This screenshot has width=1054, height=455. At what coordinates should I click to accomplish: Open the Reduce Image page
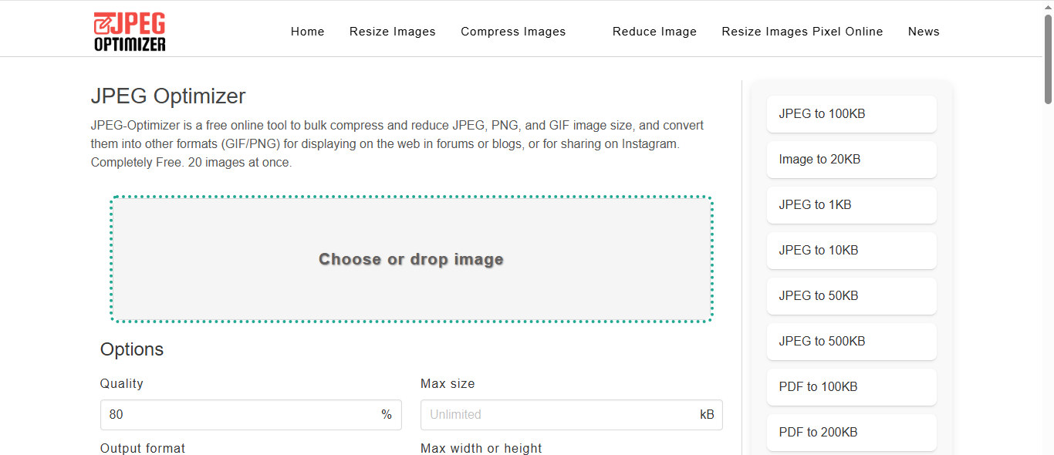click(x=654, y=31)
